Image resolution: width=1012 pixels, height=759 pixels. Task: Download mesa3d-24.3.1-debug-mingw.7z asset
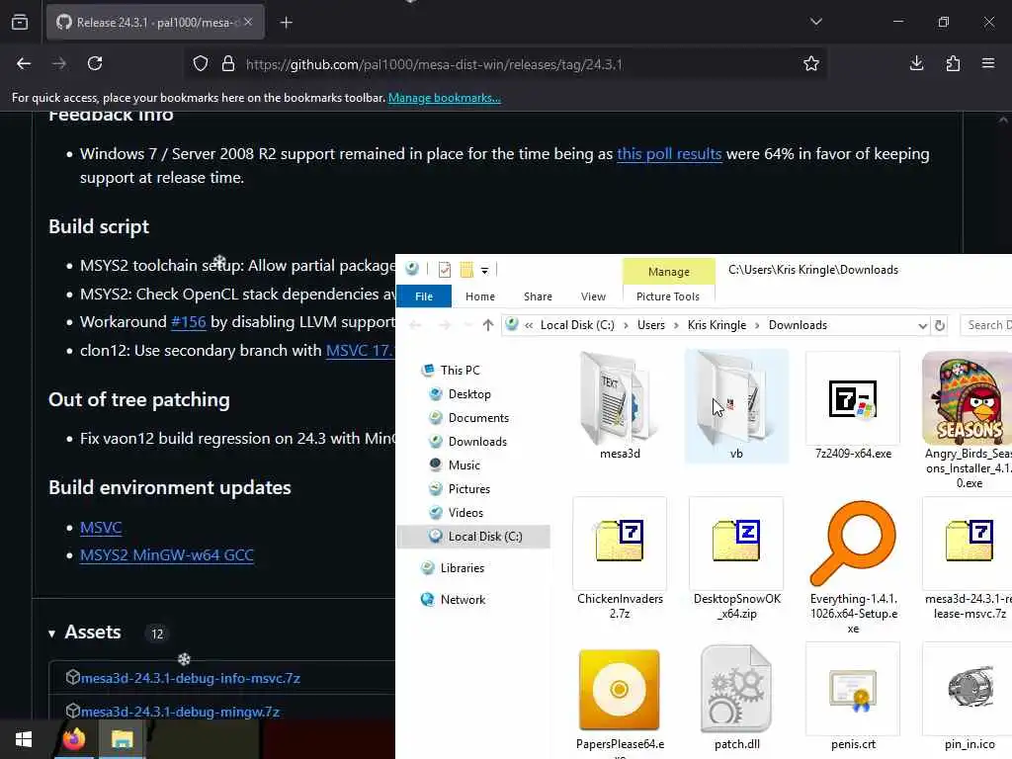pos(180,712)
